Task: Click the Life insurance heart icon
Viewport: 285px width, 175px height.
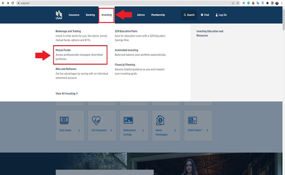Action: tap(96, 120)
